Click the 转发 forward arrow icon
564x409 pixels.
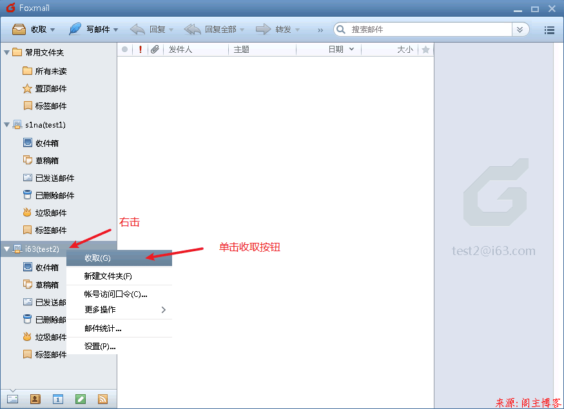click(x=263, y=29)
